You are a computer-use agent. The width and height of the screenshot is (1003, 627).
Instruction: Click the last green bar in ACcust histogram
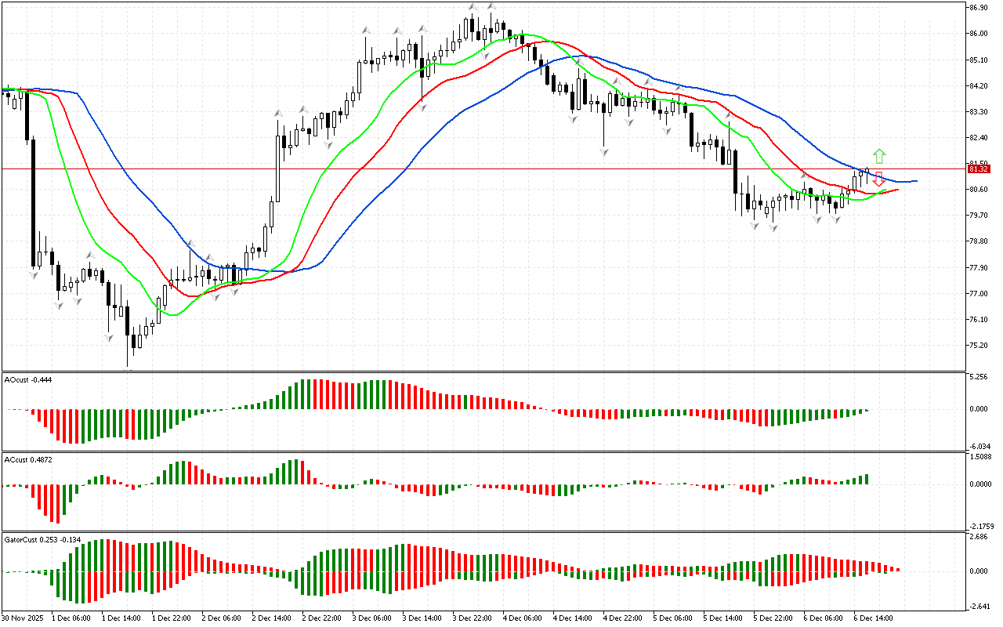coord(867,479)
